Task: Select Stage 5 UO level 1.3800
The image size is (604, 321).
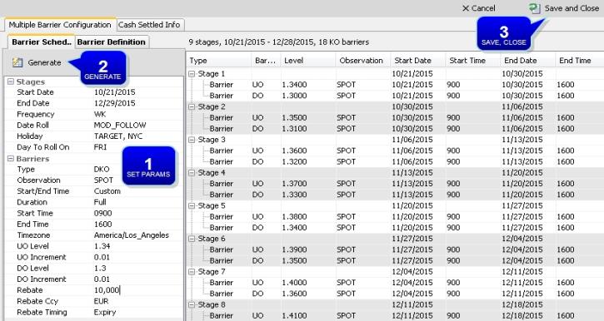Action: click(x=294, y=217)
